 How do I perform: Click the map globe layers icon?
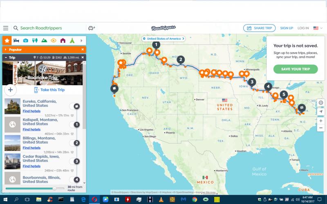click(321, 103)
